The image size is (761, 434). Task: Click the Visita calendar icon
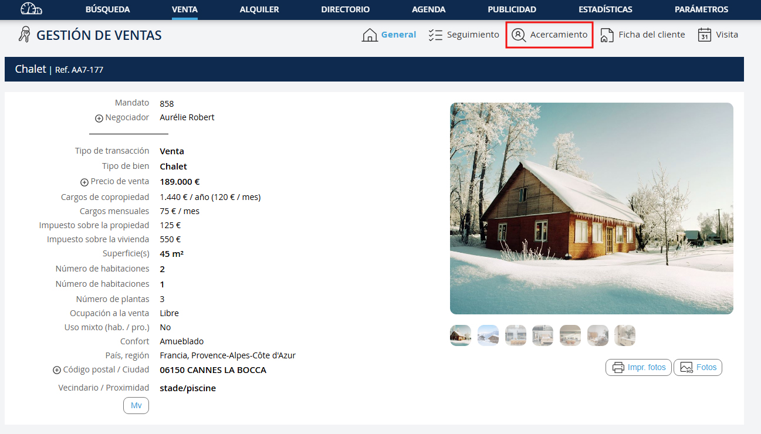point(704,35)
